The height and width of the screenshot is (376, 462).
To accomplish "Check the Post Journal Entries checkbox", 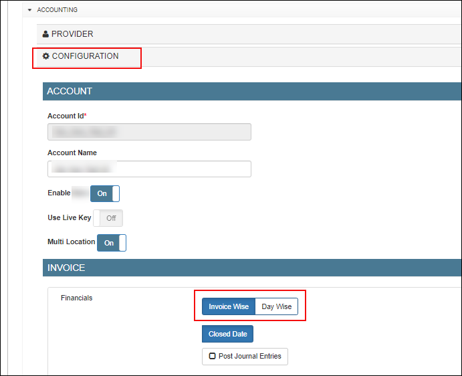I will [x=212, y=356].
